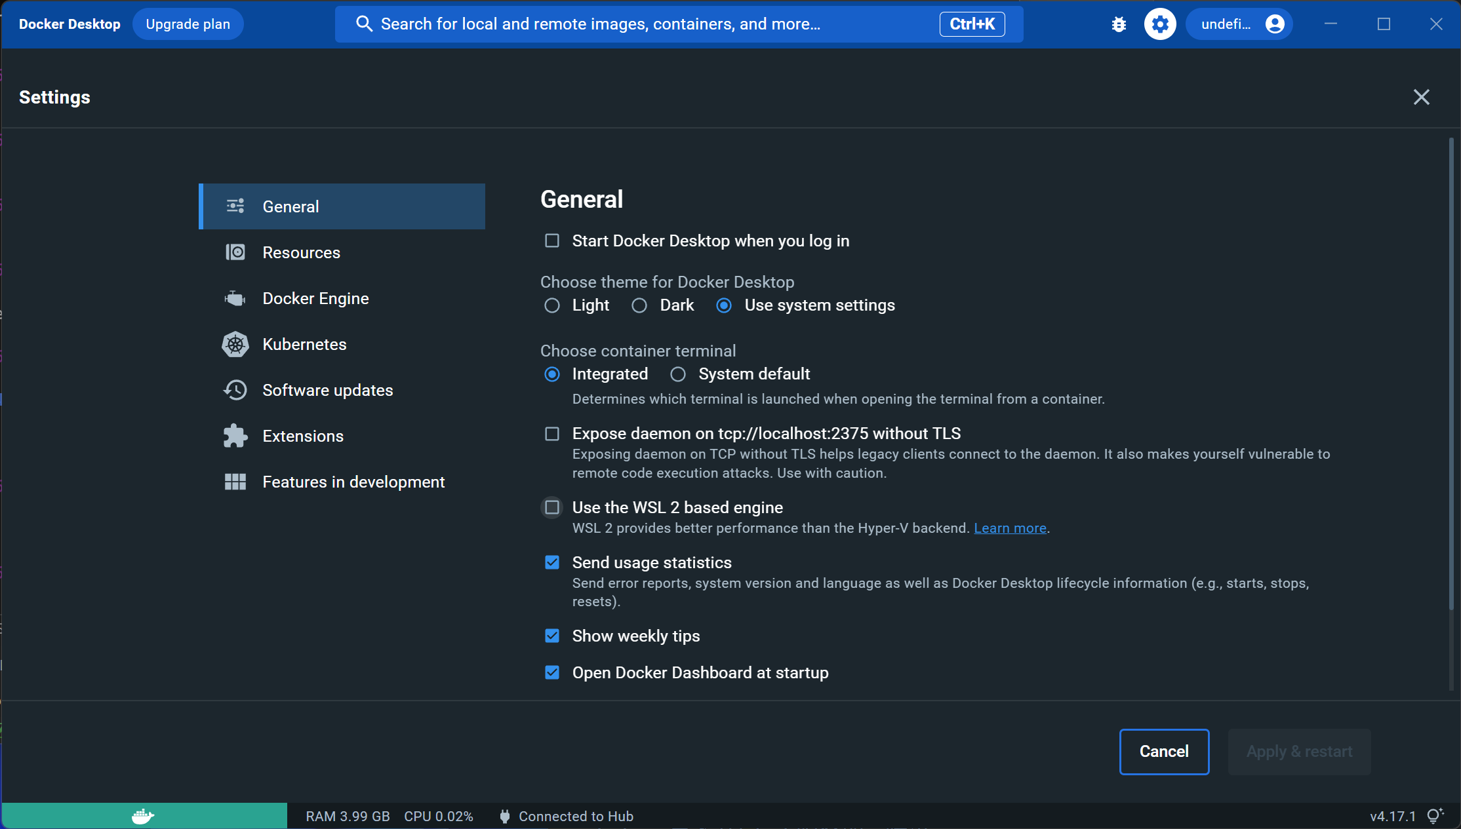Viewport: 1461px width, 829px height.
Task: Click the Software updates clock icon
Action: point(235,390)
